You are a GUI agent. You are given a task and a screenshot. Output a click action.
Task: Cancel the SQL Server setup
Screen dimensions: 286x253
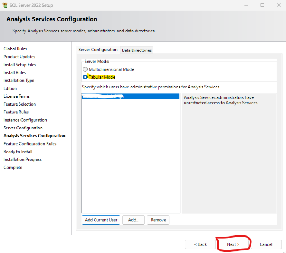266,244
